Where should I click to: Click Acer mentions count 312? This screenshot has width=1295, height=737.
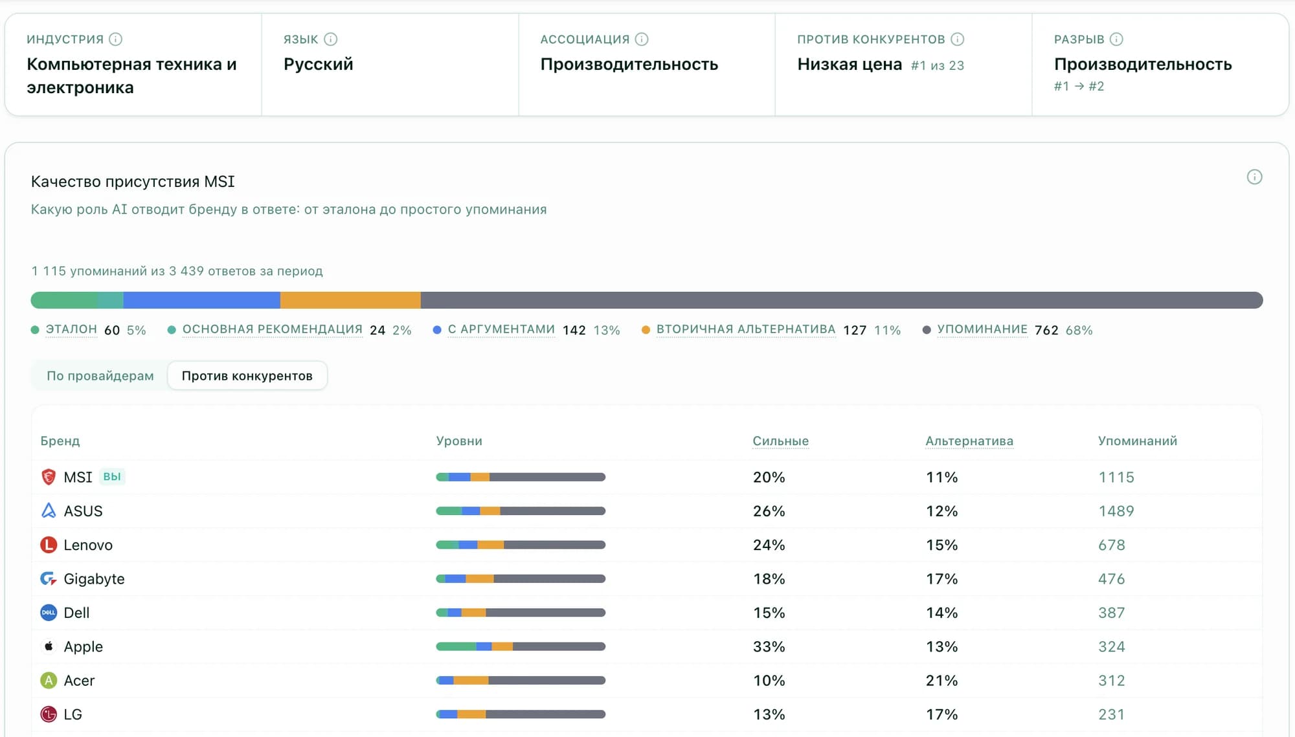[1112, 681]
